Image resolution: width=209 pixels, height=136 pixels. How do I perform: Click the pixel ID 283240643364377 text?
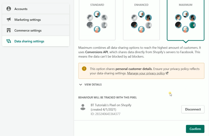pos(106,114)
